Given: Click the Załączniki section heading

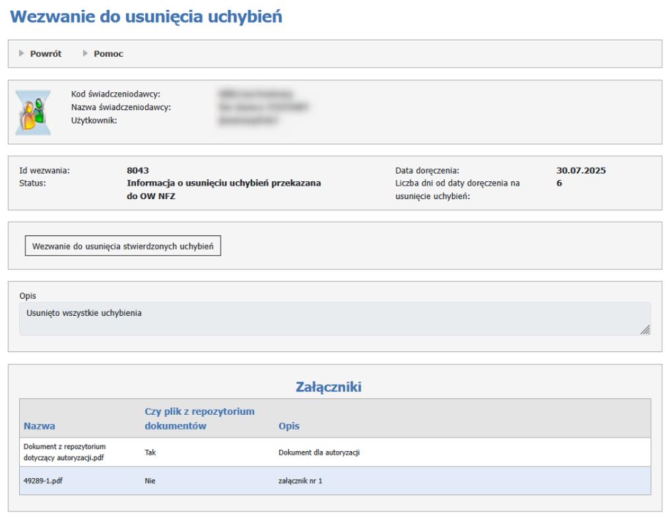Looking at the screenshot, I should [328, 387].
